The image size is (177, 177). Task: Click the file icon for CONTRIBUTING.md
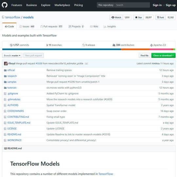pos(5,117)
